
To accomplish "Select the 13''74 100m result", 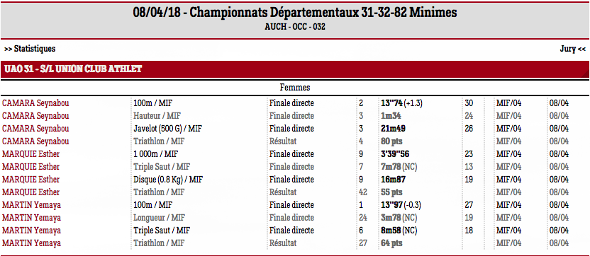I will (x=391, y=103).
